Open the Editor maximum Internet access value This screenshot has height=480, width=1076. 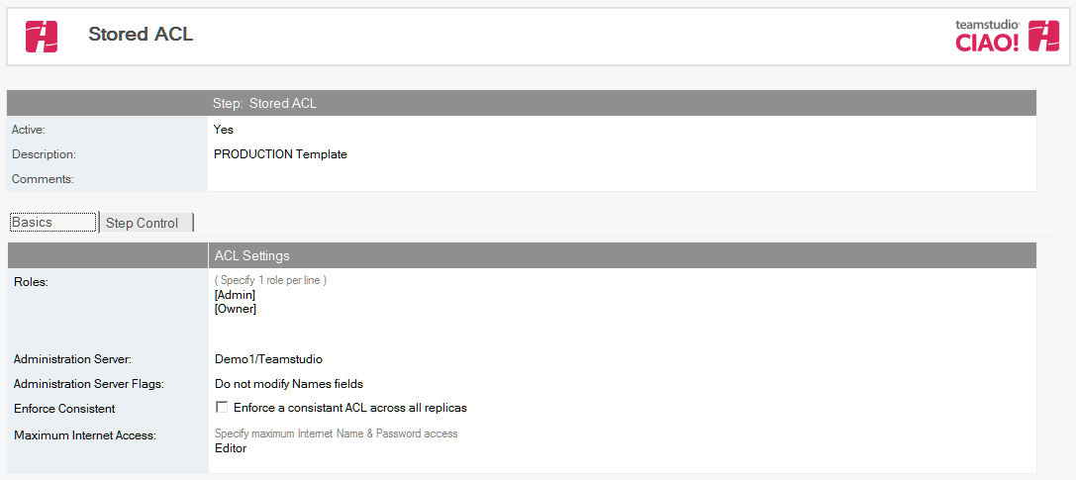(x=231, y=448)
